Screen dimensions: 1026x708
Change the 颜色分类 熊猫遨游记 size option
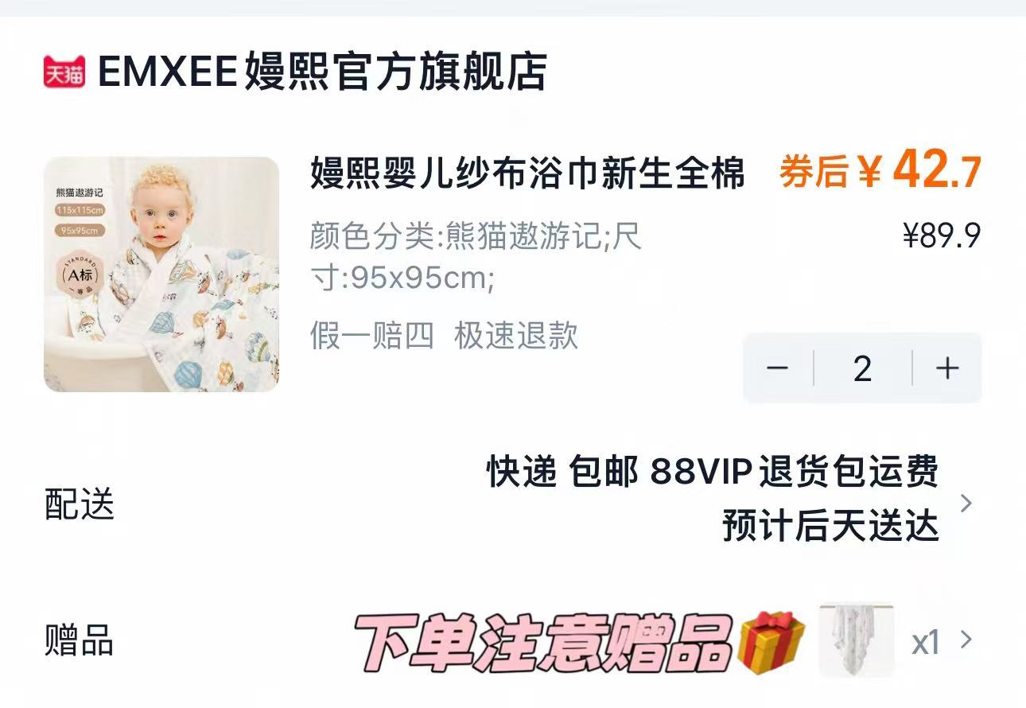(476, 257)
